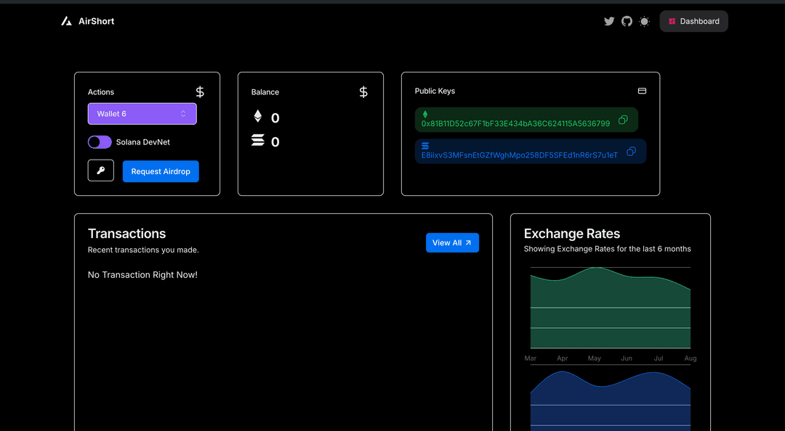Click the key icon button
This screenshot has width=785, height=431.
pyautogui.click(x=101, y=171)
